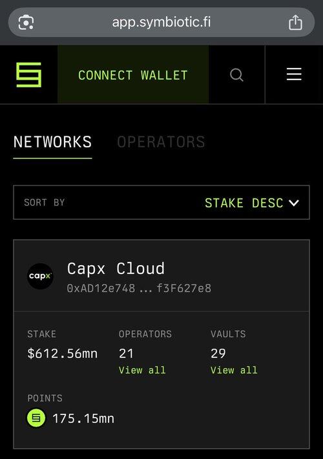Click the chevron next to Stake Desc

pos(294,203)
